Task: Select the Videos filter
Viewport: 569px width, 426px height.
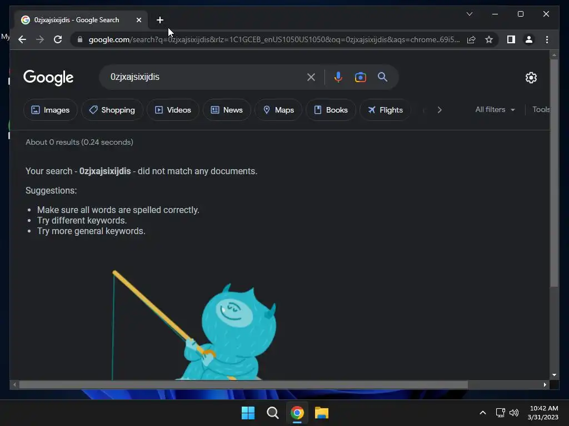Action: coord(173,110)
